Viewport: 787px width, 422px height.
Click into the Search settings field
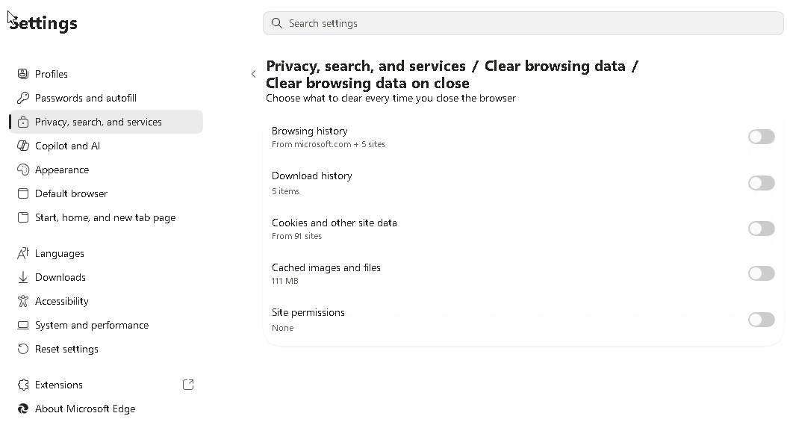coord(523,23)
